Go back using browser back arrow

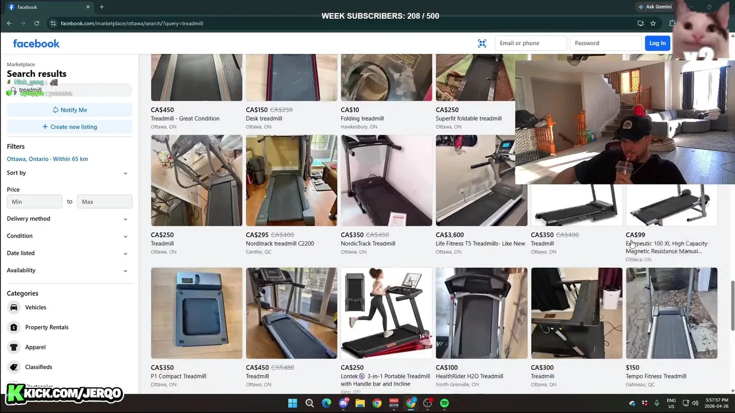pos(9,24)
